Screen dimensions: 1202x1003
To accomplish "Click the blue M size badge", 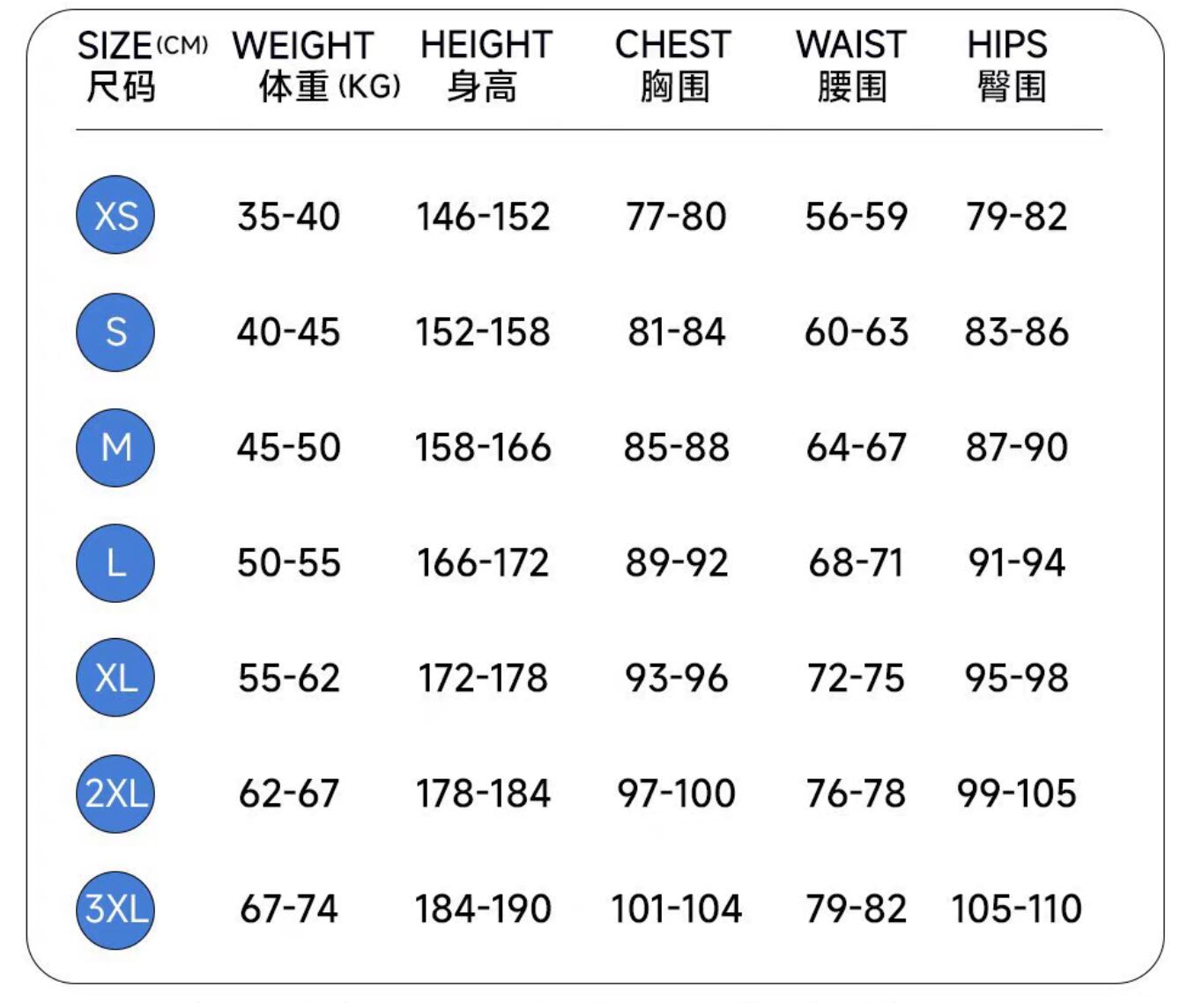I will (115, 448).
